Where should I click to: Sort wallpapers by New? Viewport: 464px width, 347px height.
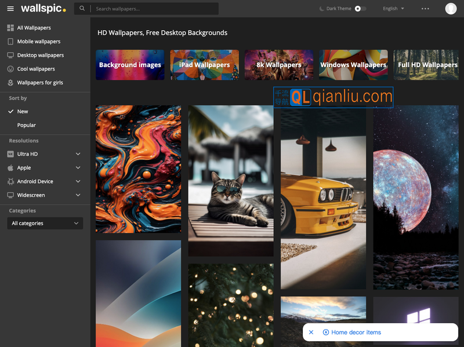pos(23,111)
